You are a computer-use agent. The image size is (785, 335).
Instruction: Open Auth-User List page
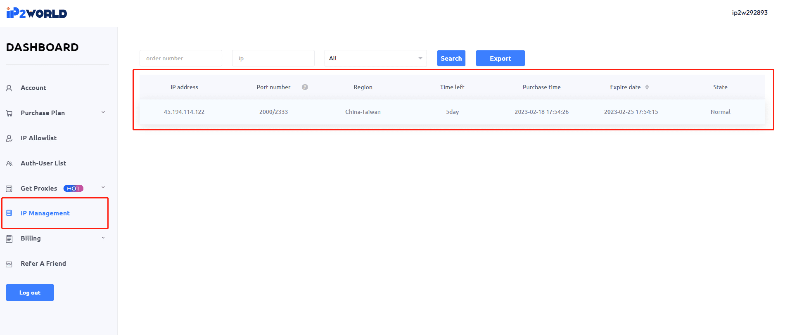click(x=43, y=163)
